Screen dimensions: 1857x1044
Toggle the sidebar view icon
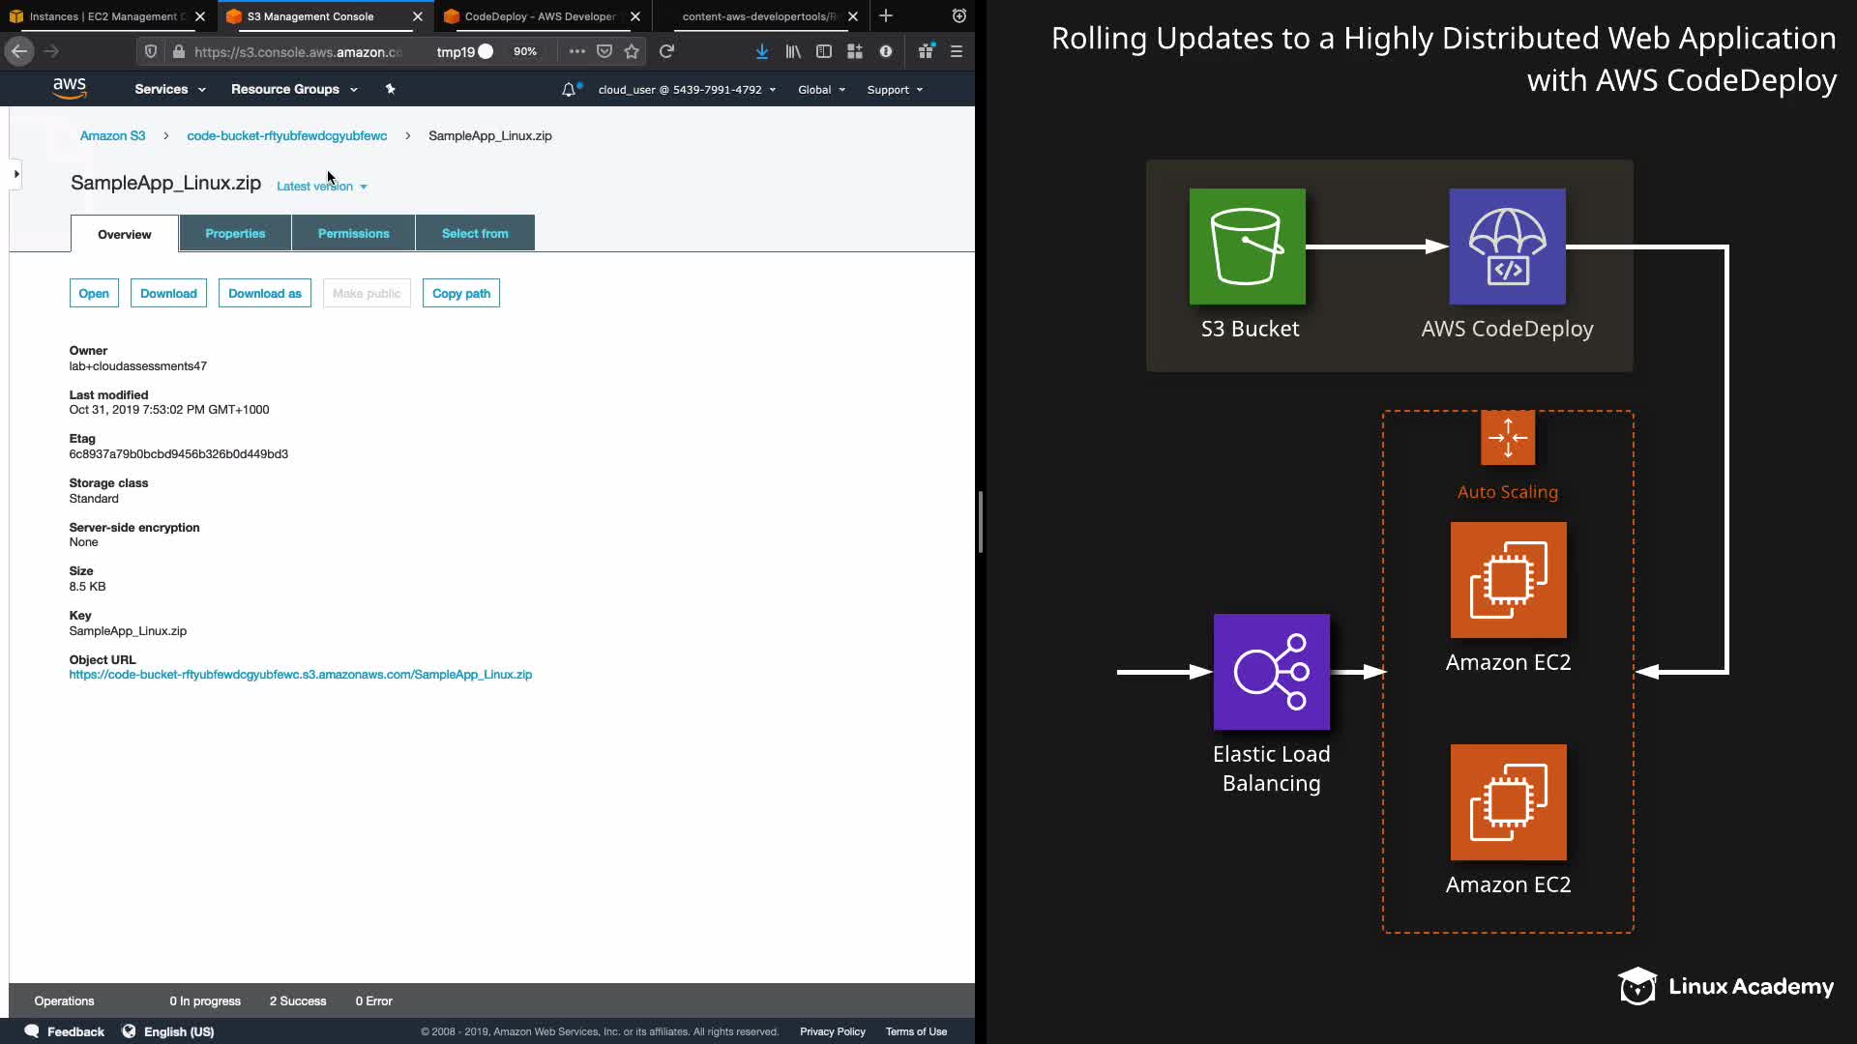pyautogui.click(x=824, y=51)
